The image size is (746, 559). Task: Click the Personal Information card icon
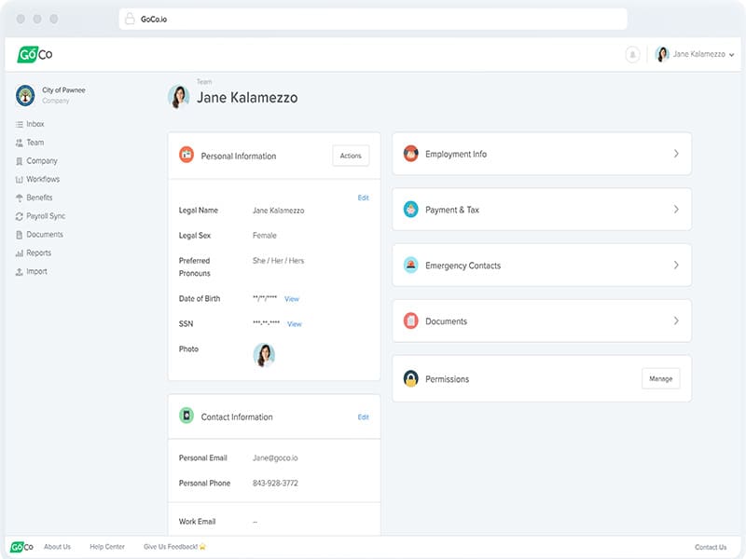(x=186, y=156)
